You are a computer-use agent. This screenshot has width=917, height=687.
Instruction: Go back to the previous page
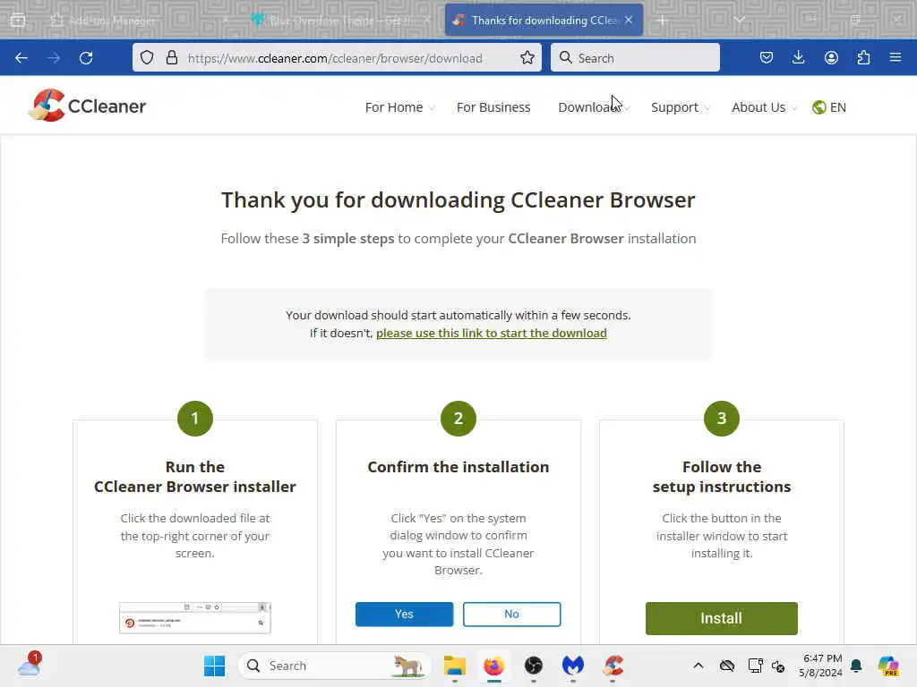click(x=21, y=58)
